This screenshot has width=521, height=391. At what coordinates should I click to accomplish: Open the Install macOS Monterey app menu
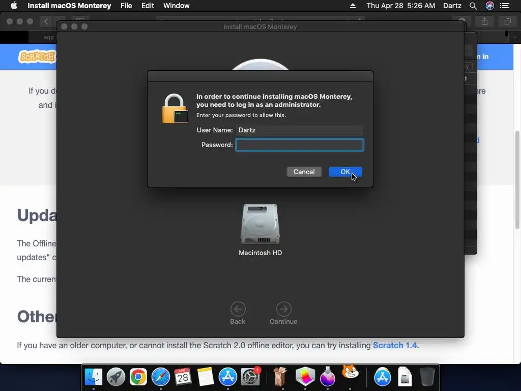click(69, 6)
